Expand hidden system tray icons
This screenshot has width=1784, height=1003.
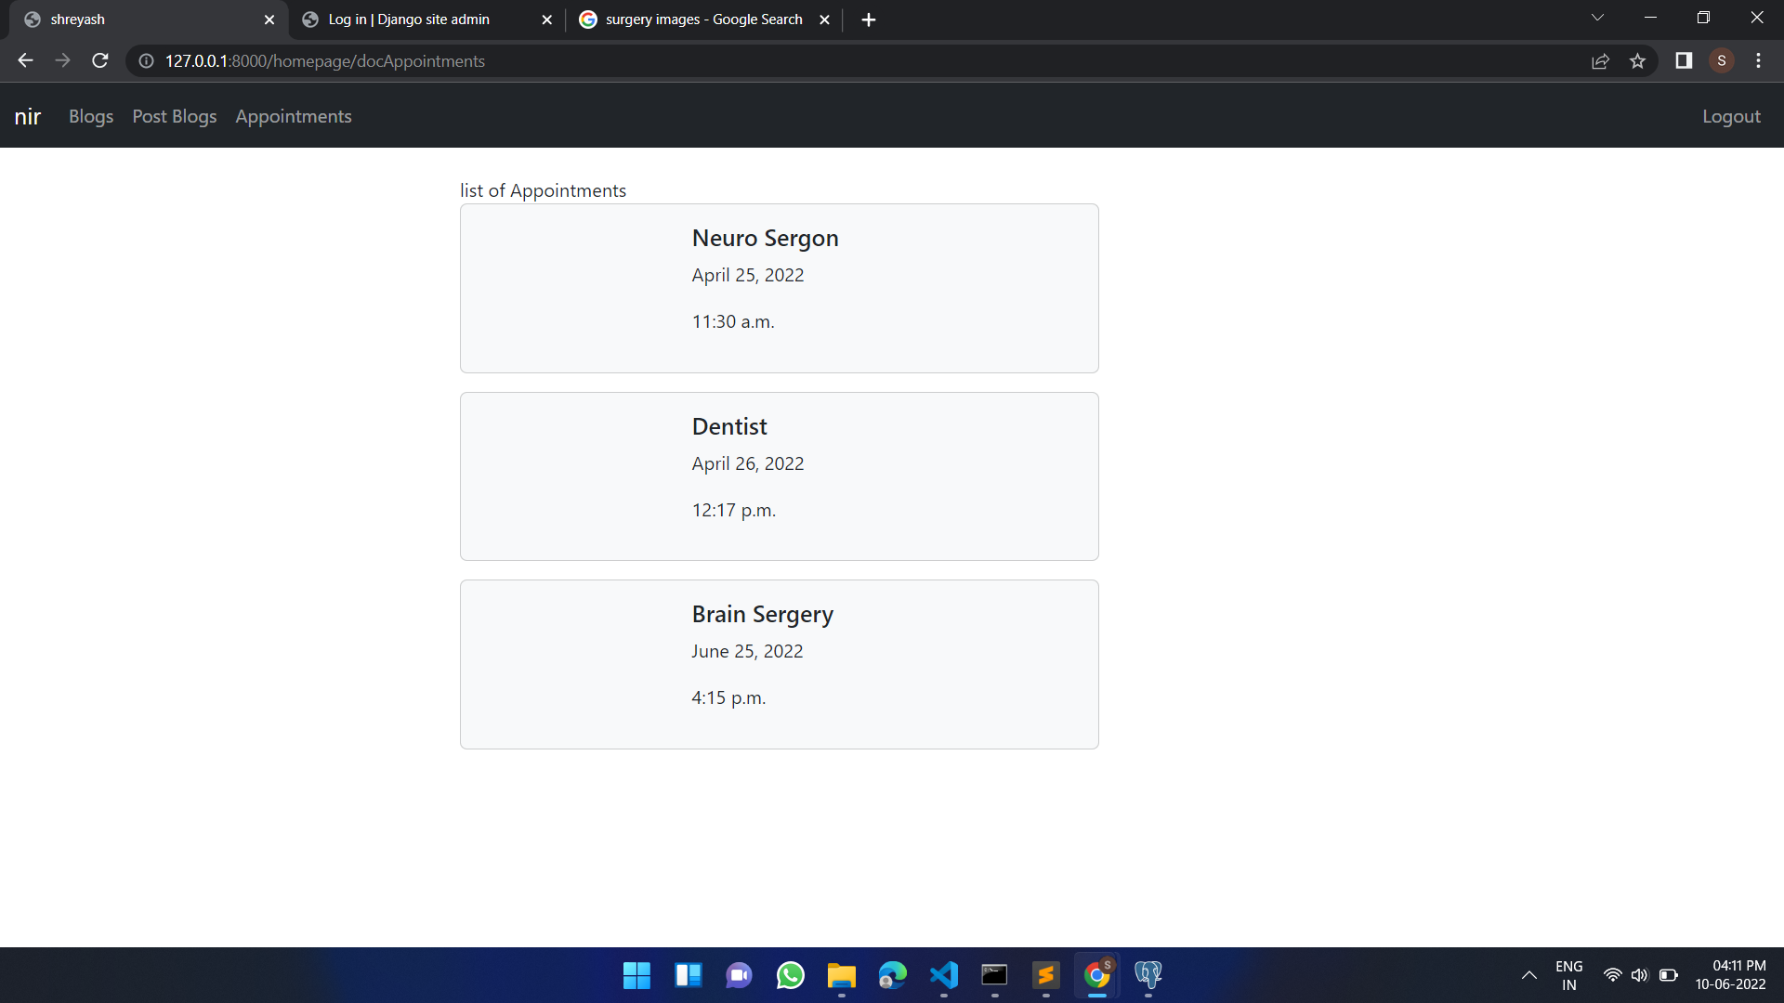1529,975
